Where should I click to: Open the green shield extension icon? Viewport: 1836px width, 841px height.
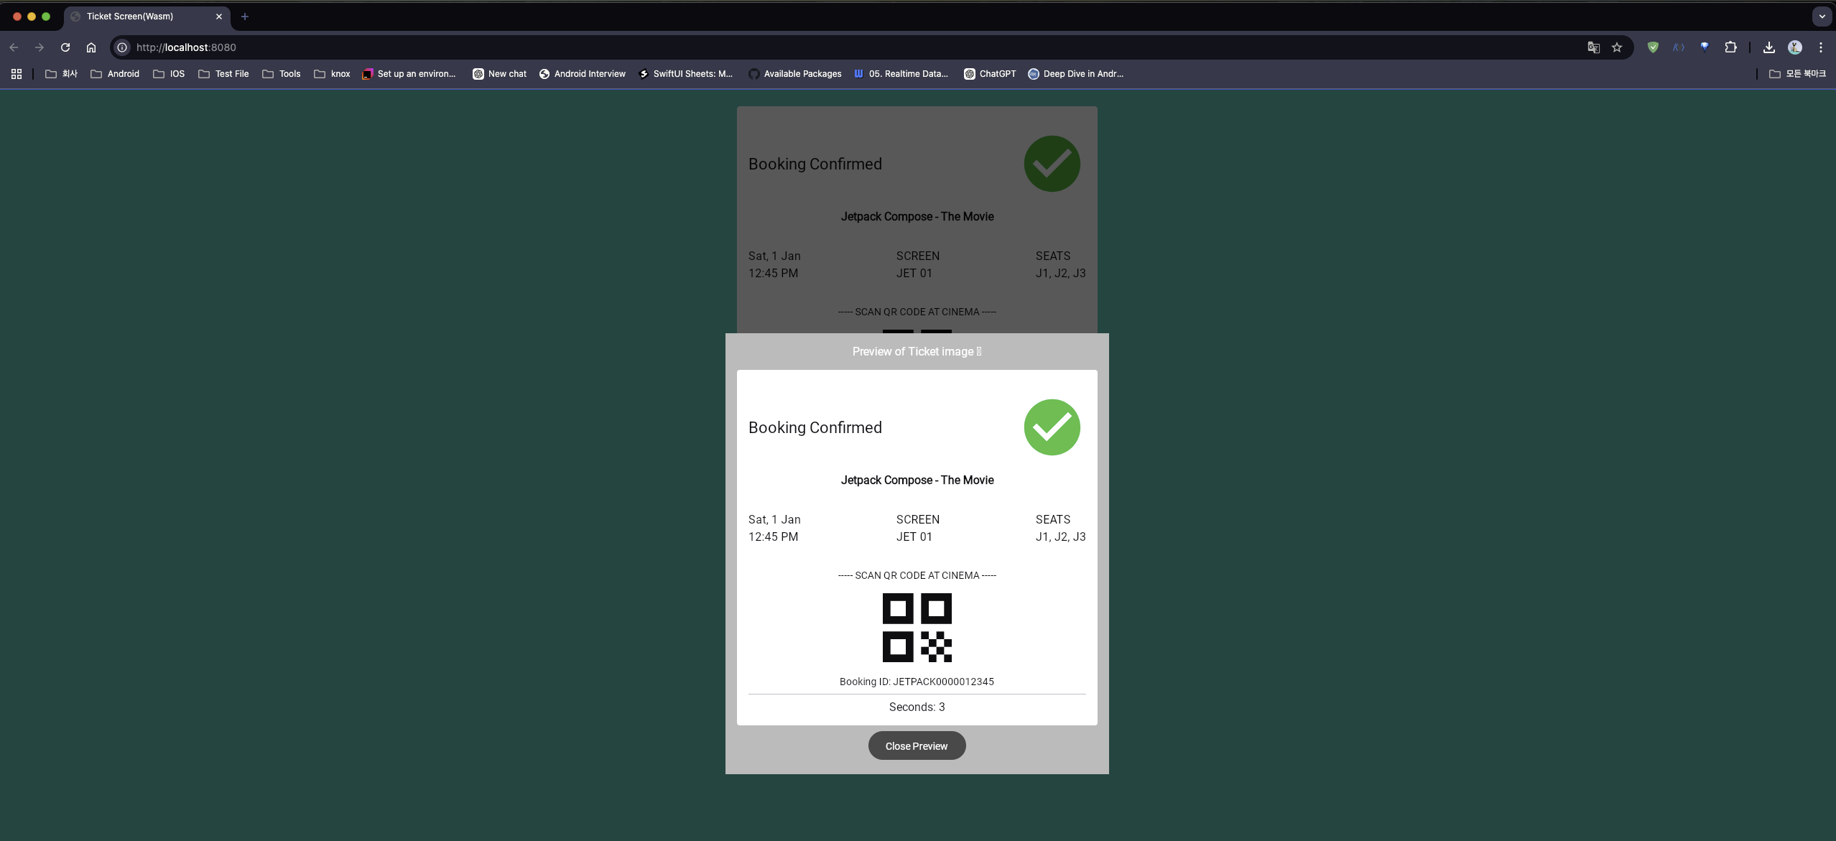(x=1653, y=47)
